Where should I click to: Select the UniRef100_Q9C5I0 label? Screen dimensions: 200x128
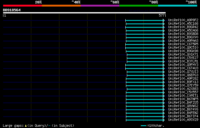tap(183, 48)
